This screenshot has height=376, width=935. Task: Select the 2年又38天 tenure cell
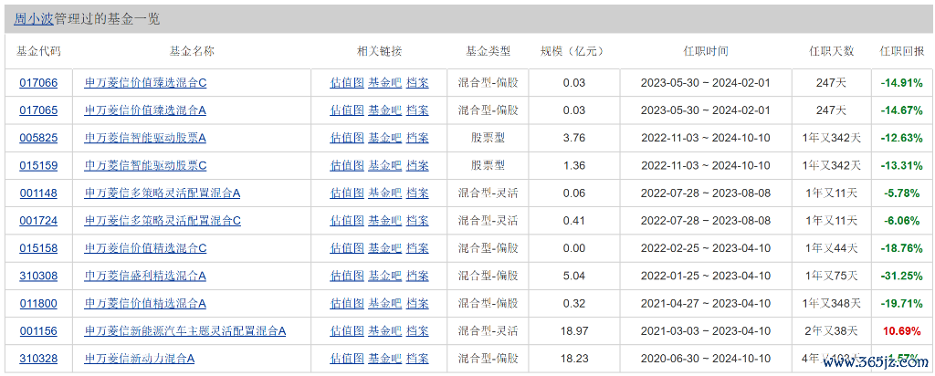(x=832, y=330)
